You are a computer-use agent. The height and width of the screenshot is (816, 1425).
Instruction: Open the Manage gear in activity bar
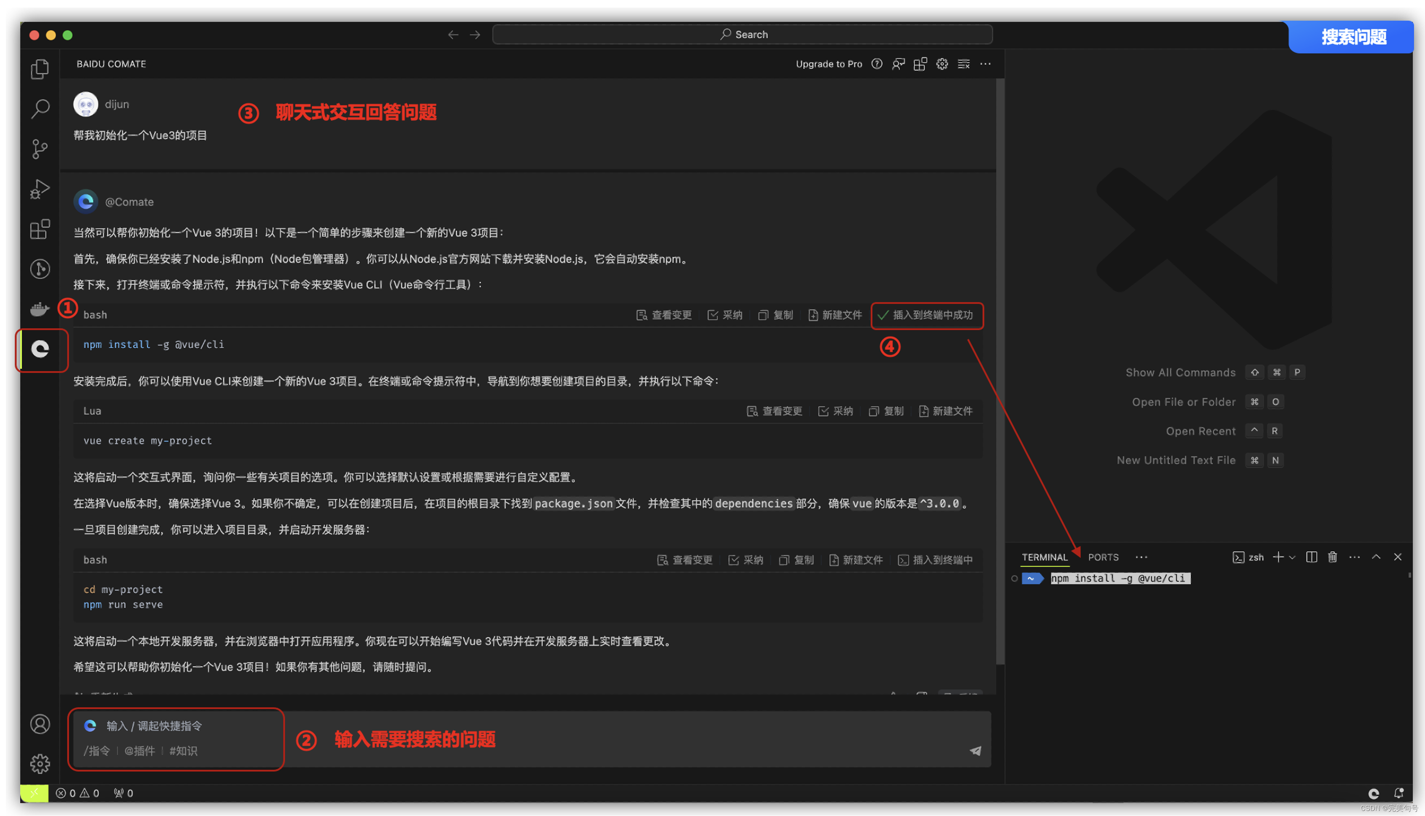click(x=40, y=763)
